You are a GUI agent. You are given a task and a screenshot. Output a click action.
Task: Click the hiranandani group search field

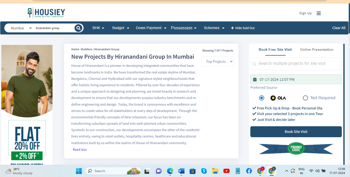(x=54, y=28)
